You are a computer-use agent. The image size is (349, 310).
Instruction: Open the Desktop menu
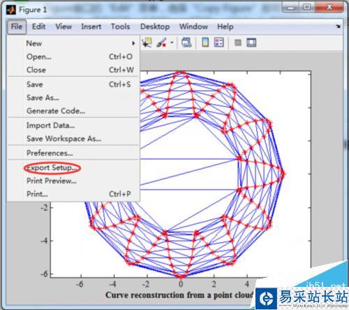click(x=155, y=27)
